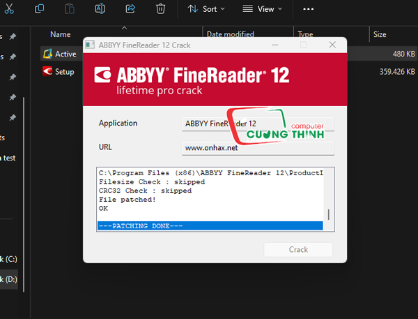Click the 'Filesize Check : skipped' log line
Viewport: 418px width, 319px height.
pyautogui.click(x=152, y=182)
